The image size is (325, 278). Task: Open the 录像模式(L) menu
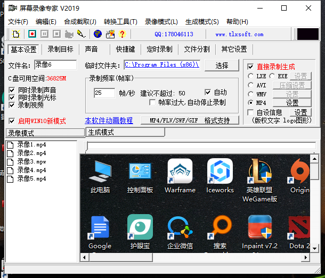click(161, 22)
